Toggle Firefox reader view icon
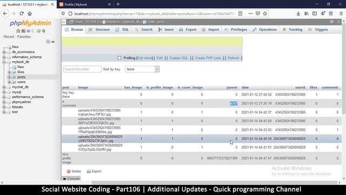Viewport: 346px width, 195px height. [x=240, y=14]
